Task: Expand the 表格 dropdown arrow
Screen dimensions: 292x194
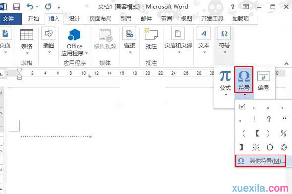Action: coord(27,53)
